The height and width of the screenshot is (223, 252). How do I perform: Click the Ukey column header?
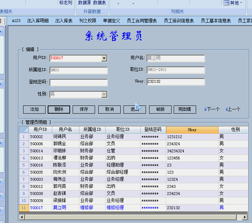click(x=192, y=130)
